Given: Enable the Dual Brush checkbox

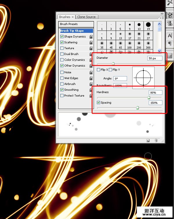Looking at the screenshot, I should [62, 54].
